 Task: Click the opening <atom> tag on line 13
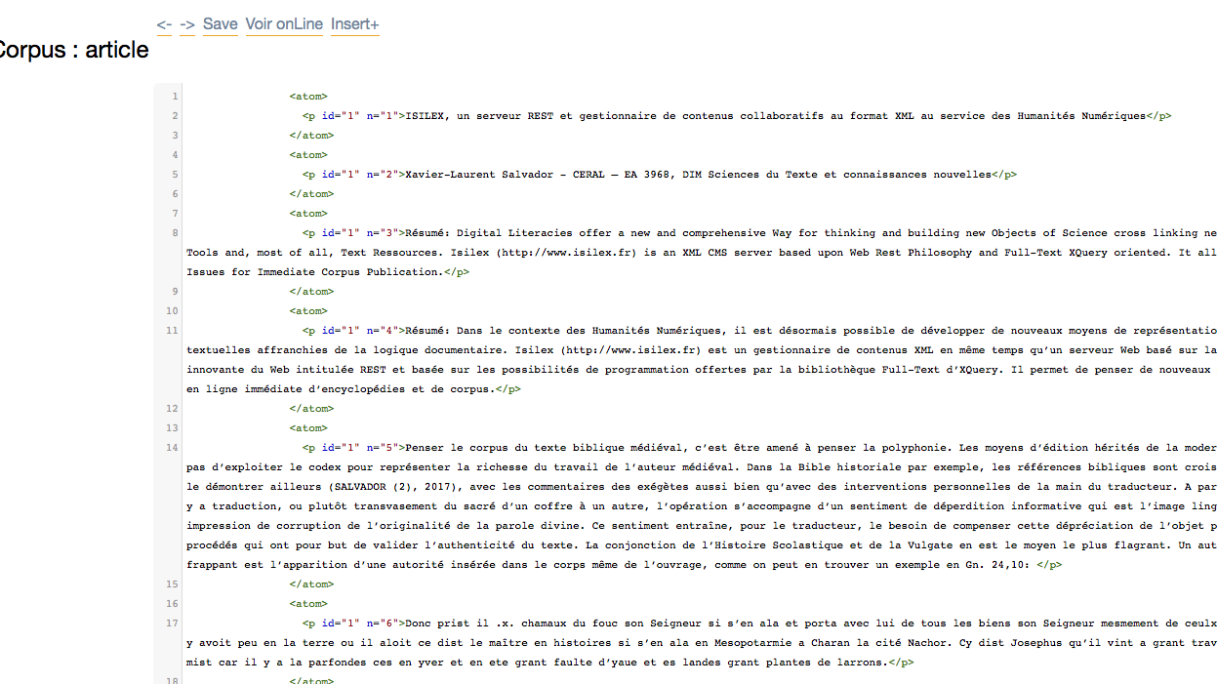tap(308, 428)
